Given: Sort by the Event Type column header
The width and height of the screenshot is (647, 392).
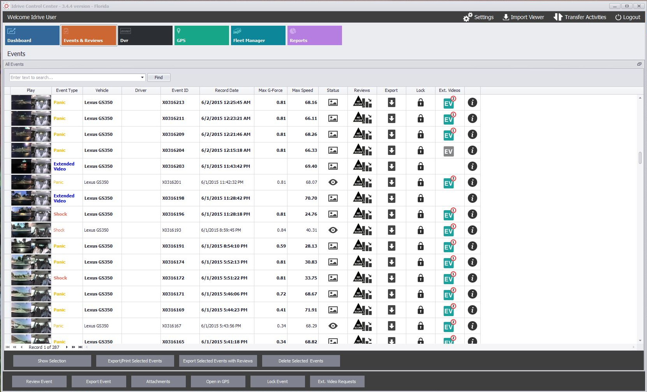Looking at the screenshot, I should coord(67,90).
